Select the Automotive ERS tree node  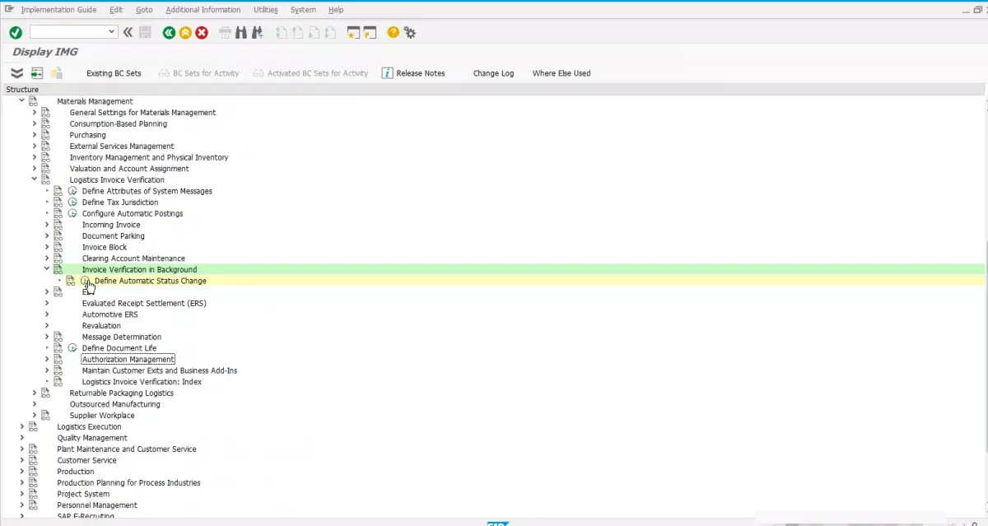pyautogui.click(x=110, y=314)
